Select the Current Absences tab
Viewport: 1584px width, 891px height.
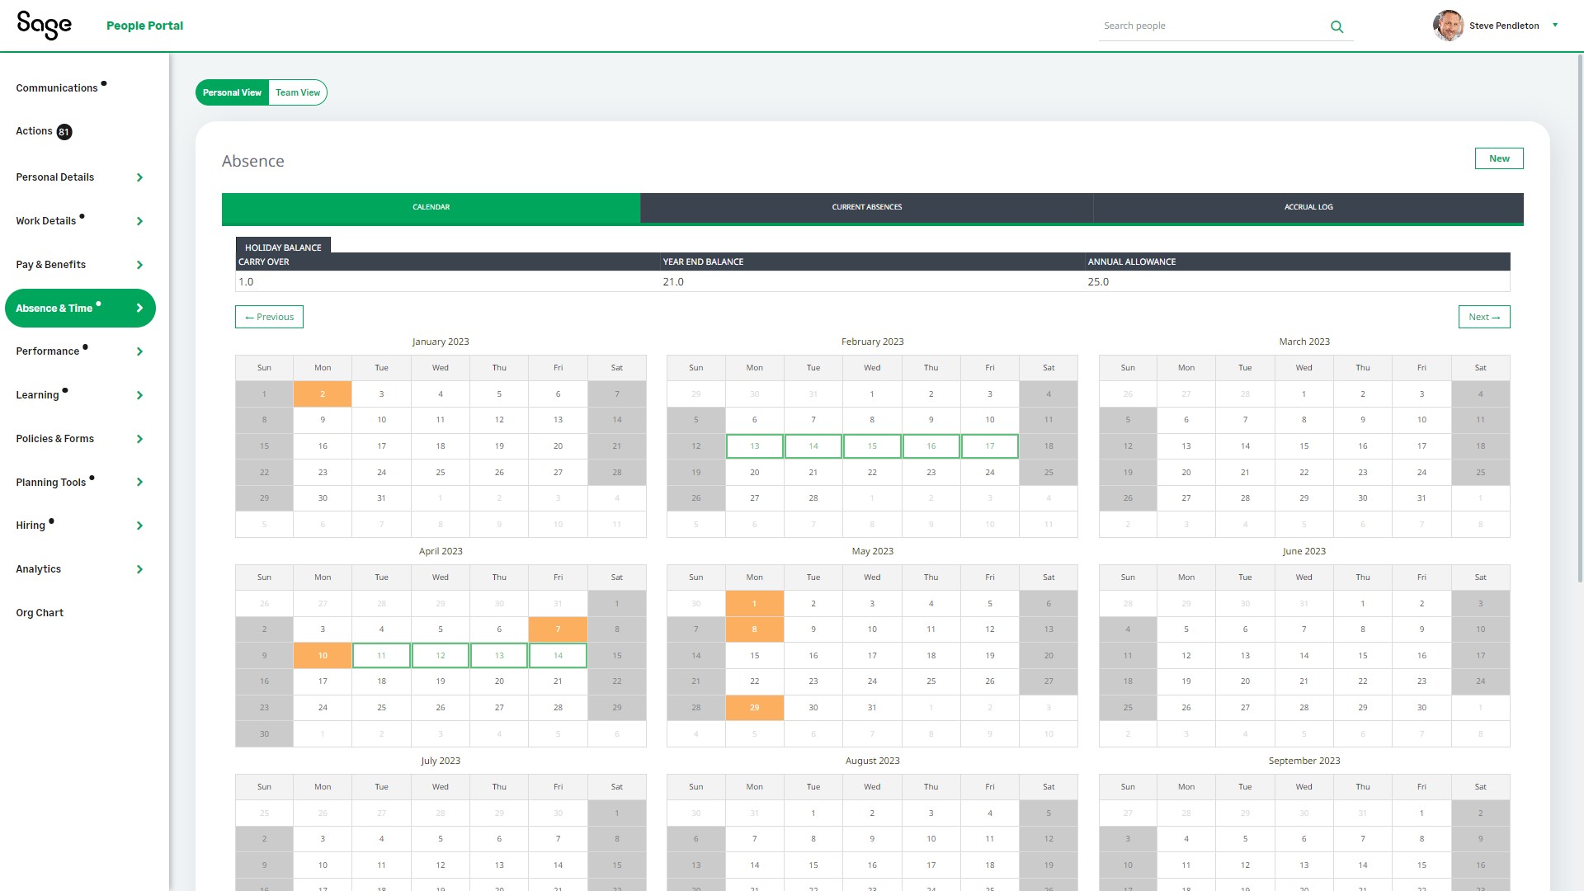pyautogui.click(x=866, y=207)
